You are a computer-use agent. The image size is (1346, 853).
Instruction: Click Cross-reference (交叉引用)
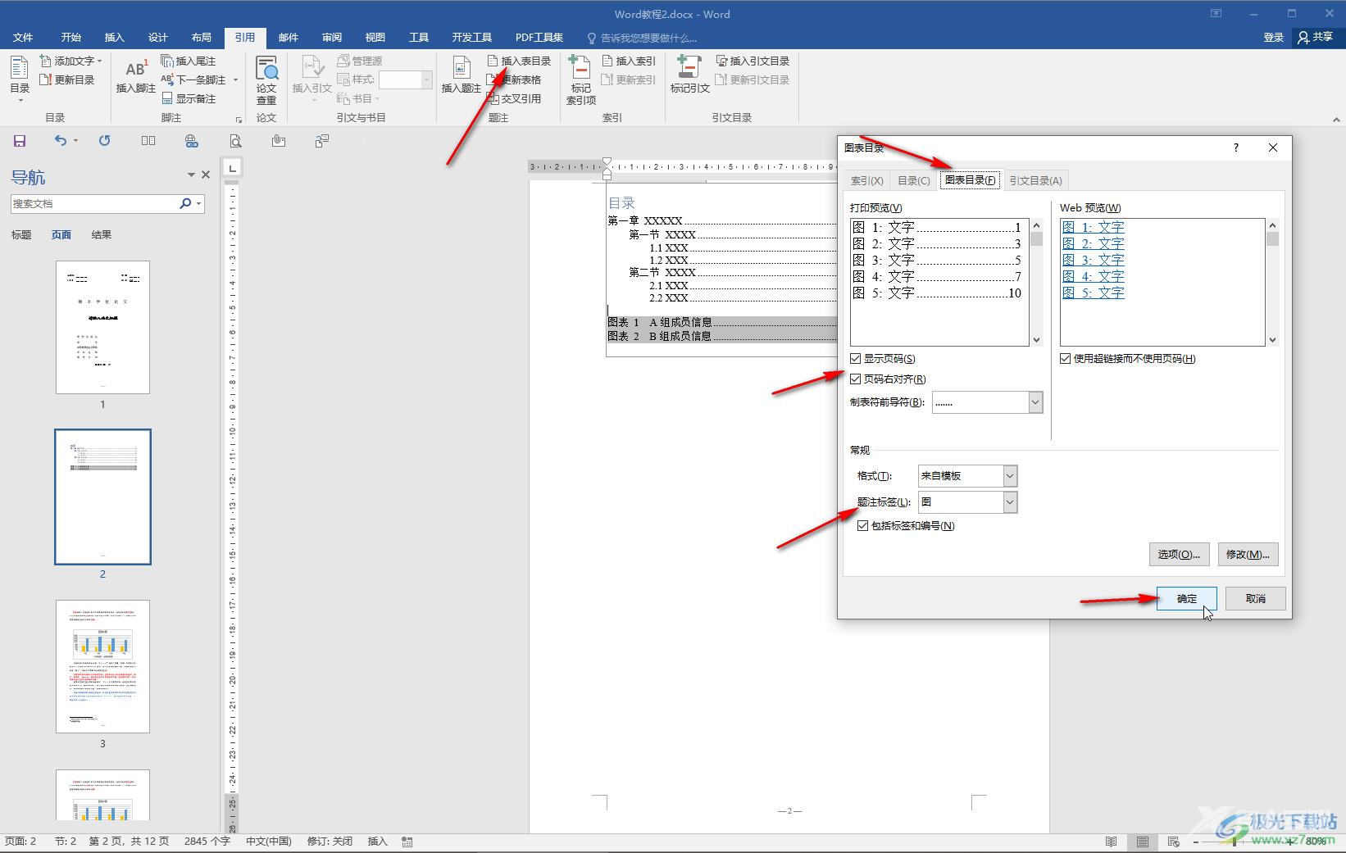514,98
